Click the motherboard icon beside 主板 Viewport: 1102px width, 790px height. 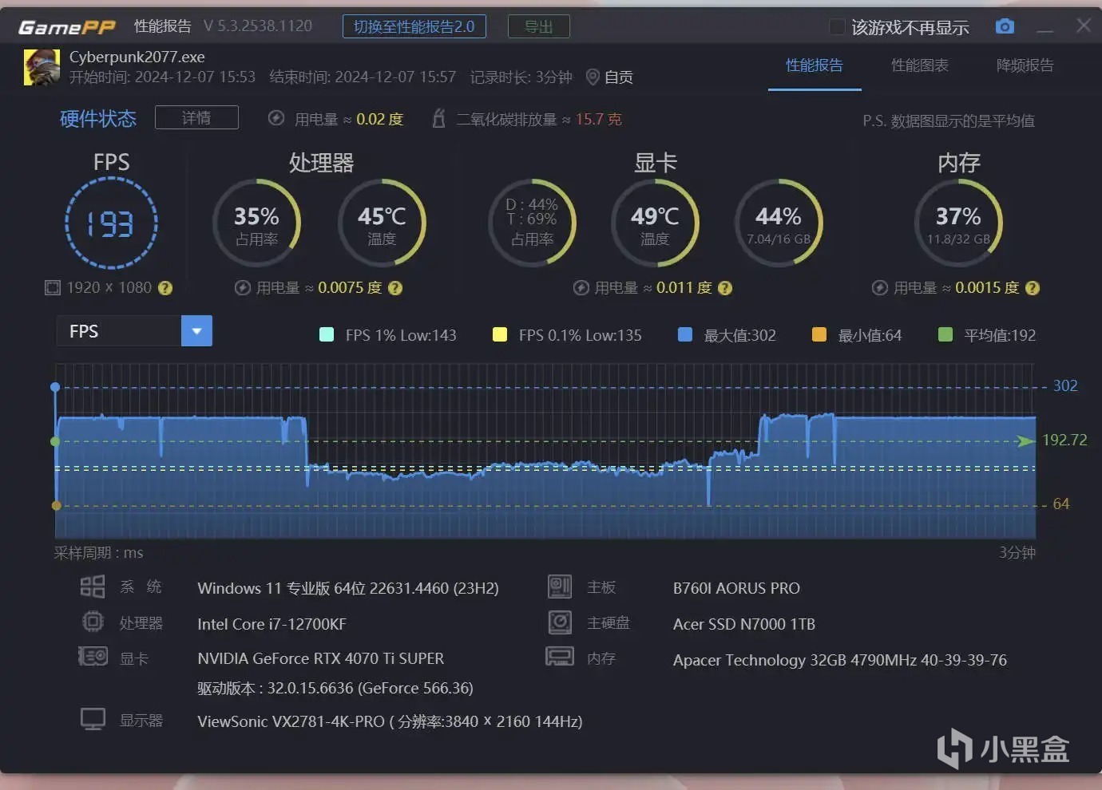click(560, 587)
